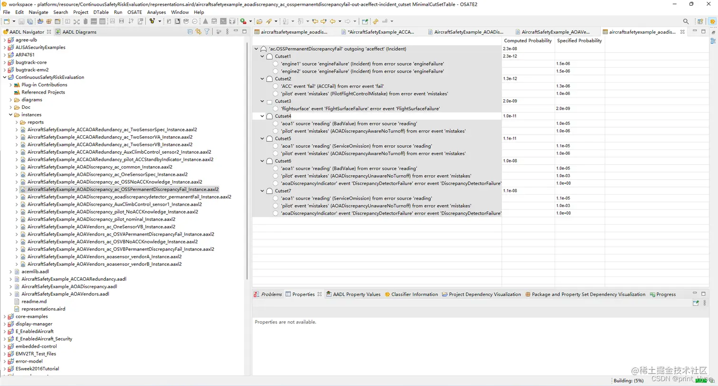Screen dimensions: 718x386
Task: Click the Forward navigation arrow in toolbar
Action: click(x=348, y=21)
